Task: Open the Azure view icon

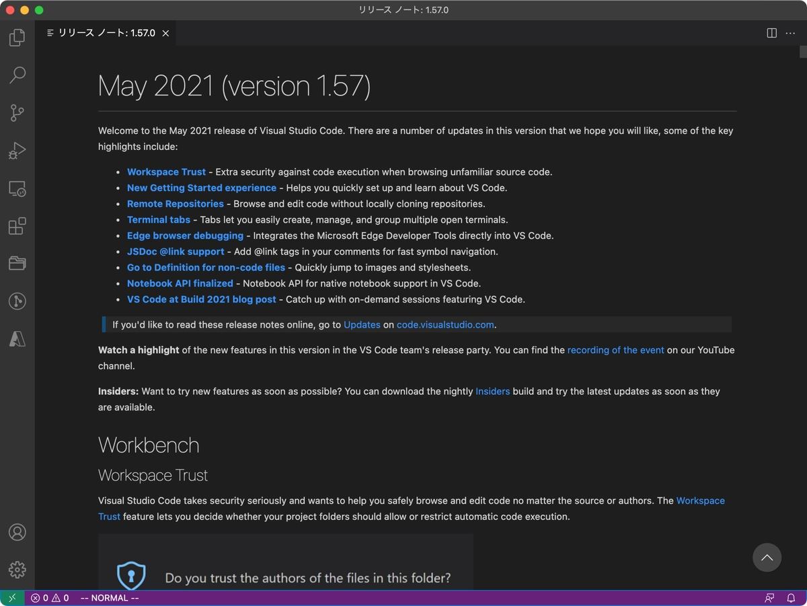Action: click(x=17, y=339)
